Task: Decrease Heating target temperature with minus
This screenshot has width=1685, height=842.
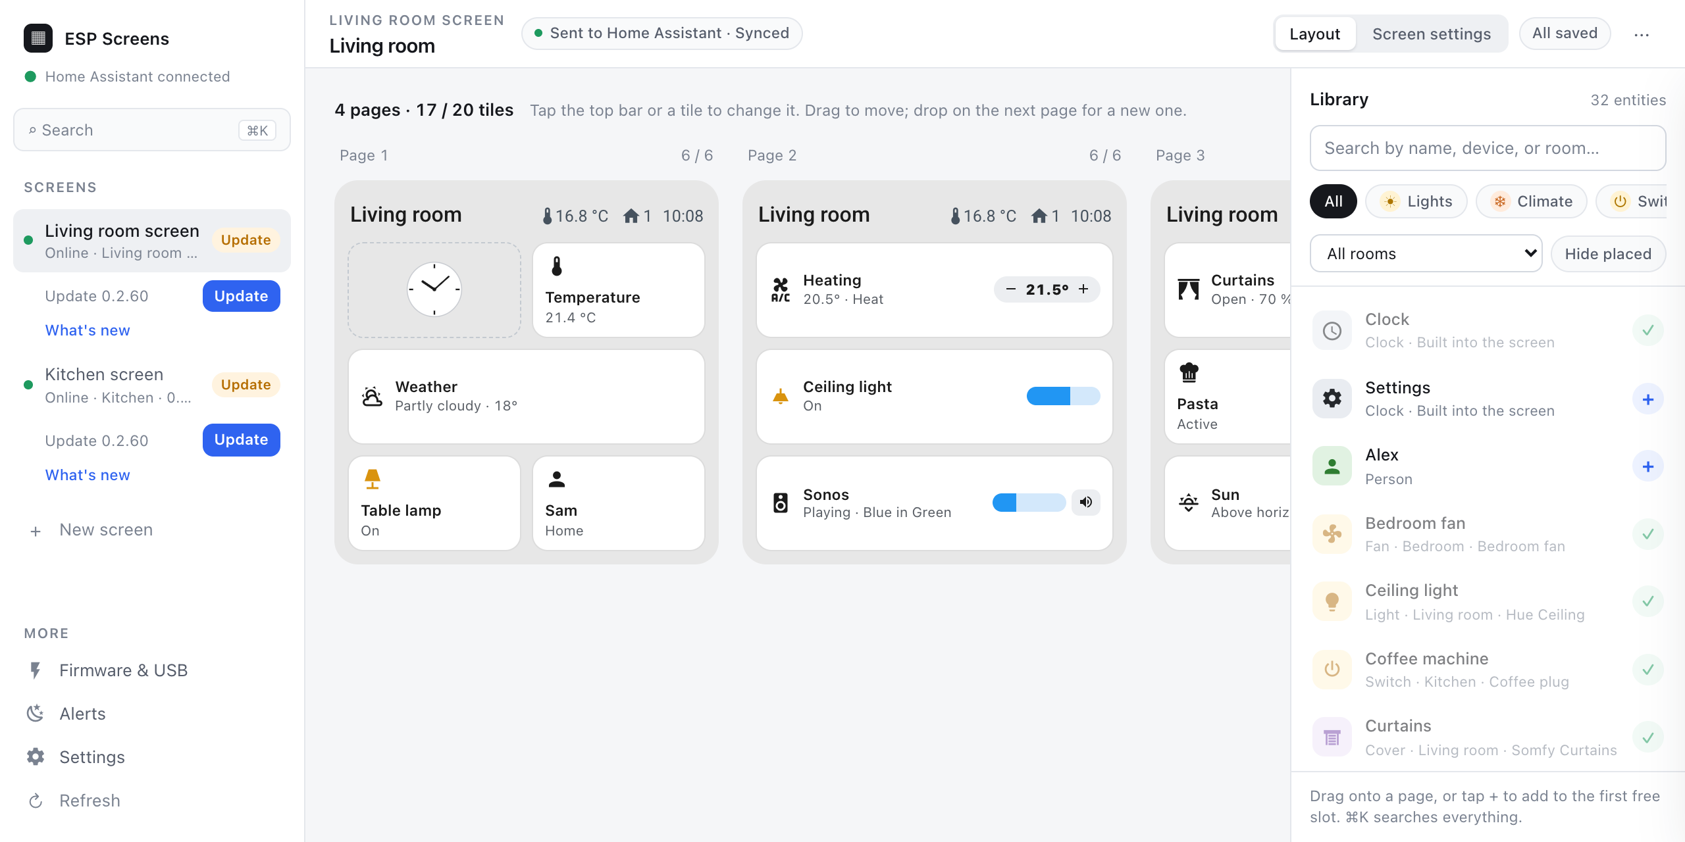Action: click(x=1011, y=289)
